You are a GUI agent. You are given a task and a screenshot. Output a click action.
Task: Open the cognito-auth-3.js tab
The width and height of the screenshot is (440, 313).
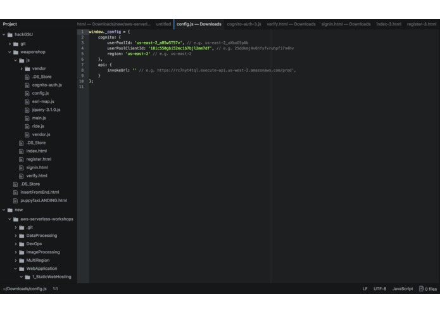244,24
